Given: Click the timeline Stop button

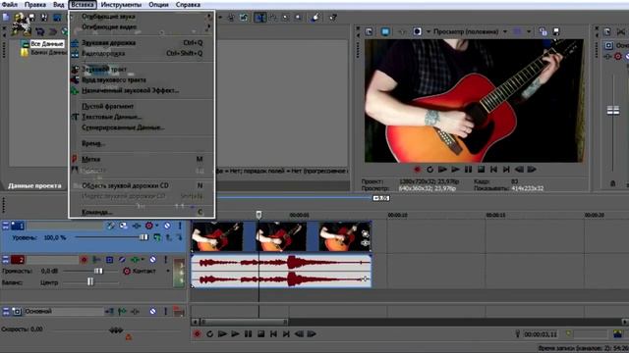Looking at the screenshot, I should [x=260, y=334].
